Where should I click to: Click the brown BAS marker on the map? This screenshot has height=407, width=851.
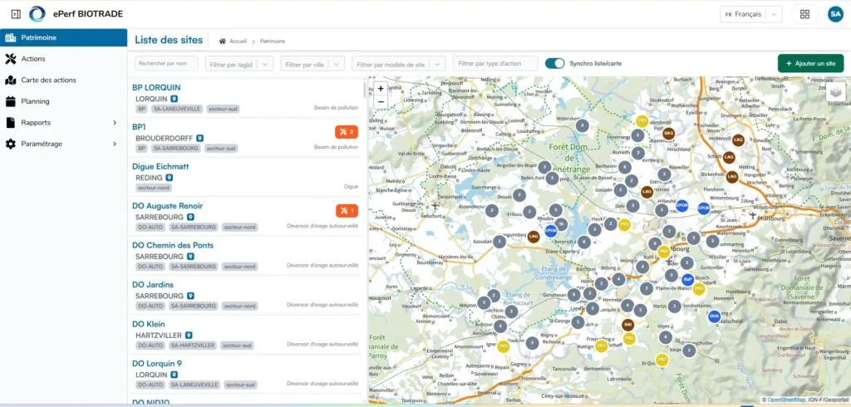coord(669,133)
